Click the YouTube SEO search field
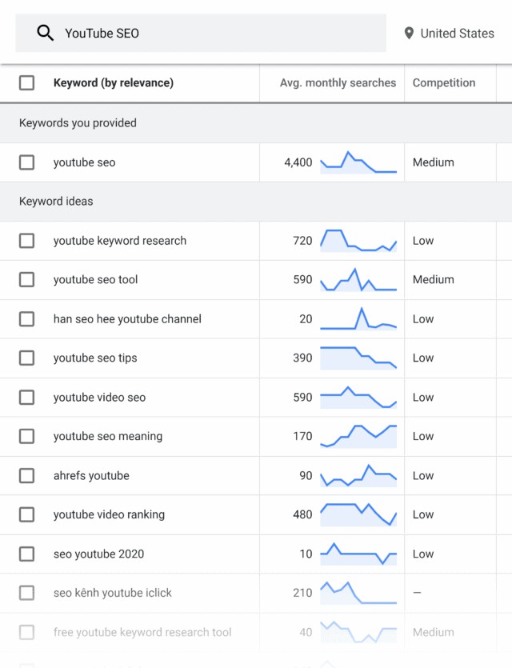The height and width of the screenshot is (668, 512). click(x=201, y=33)
